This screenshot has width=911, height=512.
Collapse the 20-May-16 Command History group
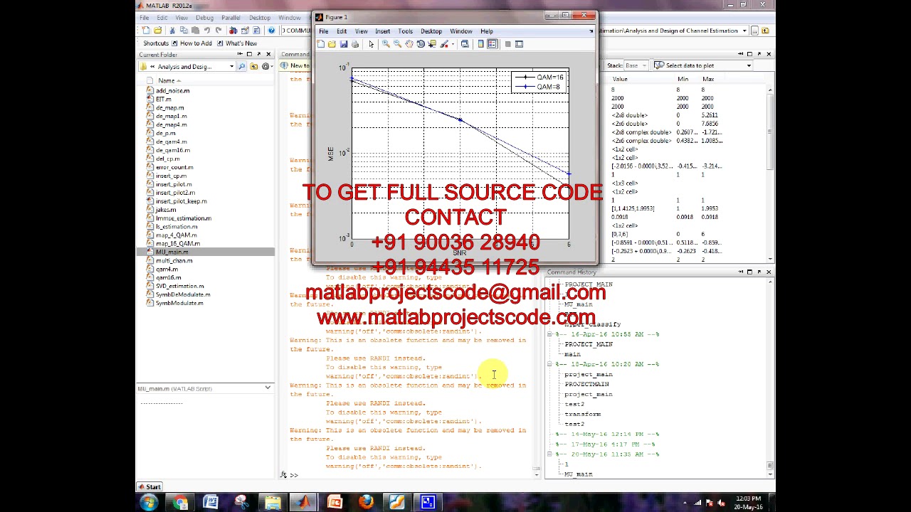pyautogui.click(x=549, y=454)
